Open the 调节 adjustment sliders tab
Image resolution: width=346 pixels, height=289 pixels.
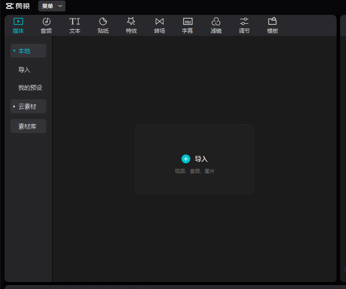(x=244, y=21)
